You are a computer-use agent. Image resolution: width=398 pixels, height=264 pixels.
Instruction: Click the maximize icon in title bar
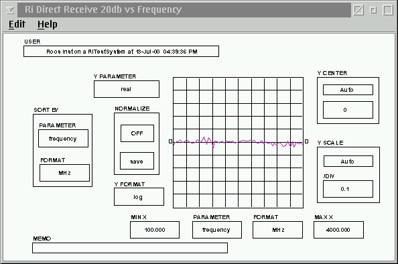coord(388,10)
